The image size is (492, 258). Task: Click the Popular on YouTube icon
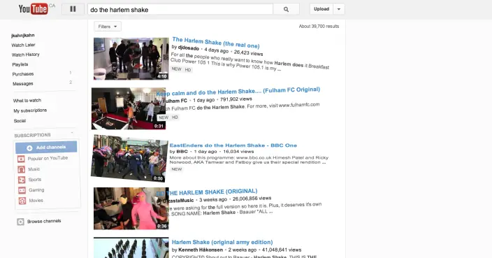[x=21, y=159]
